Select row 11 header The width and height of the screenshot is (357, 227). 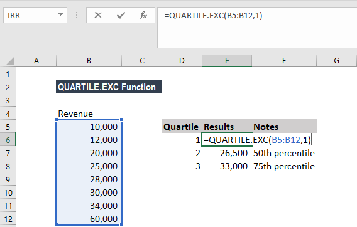pyautogui.click(x=8, y=206)
